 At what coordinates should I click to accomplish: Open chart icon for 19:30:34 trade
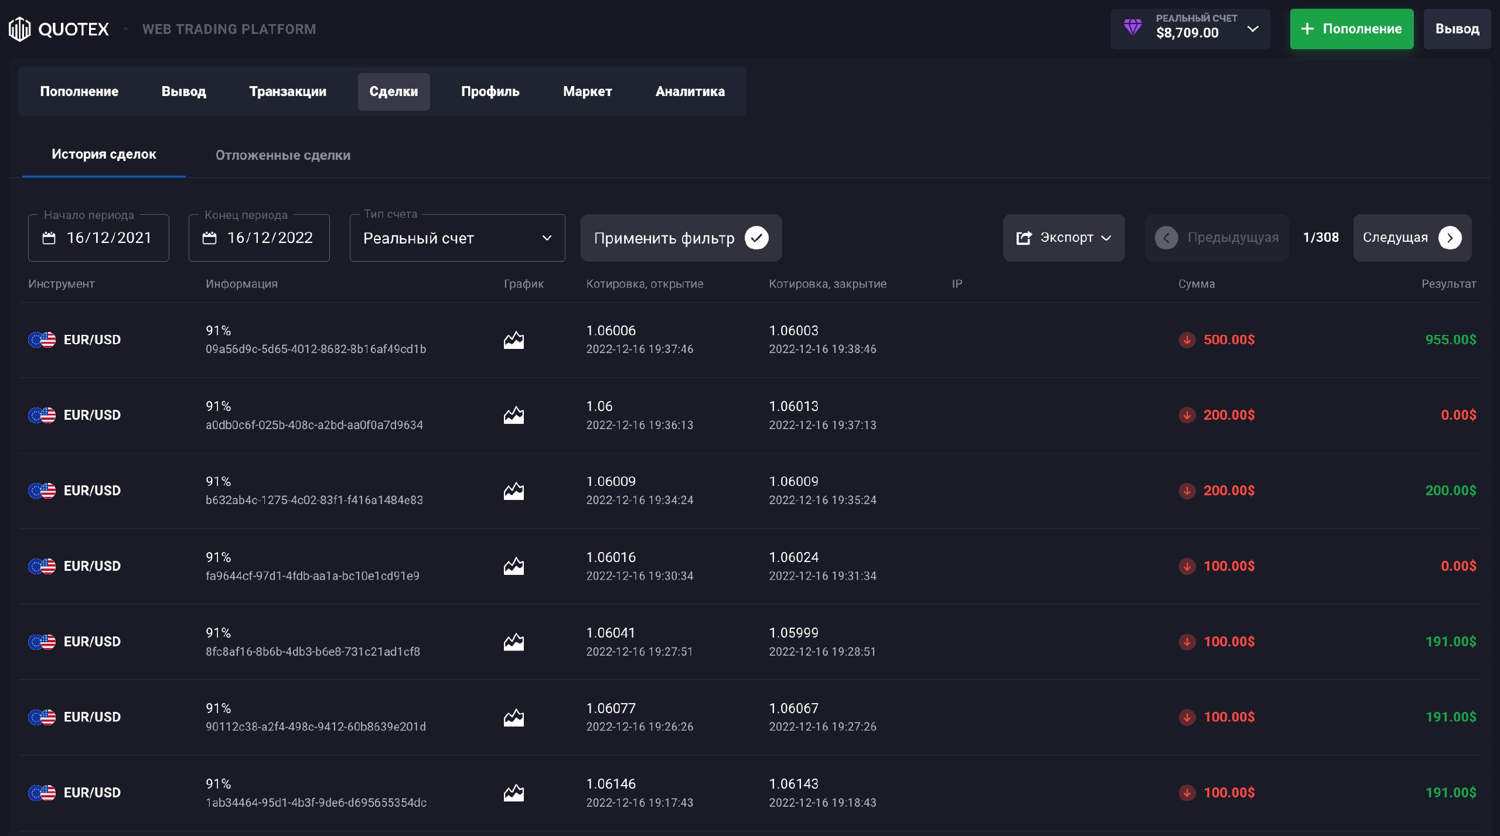[514, 566]
